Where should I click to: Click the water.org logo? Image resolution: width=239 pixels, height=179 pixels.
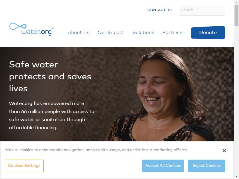click(31, 29)
